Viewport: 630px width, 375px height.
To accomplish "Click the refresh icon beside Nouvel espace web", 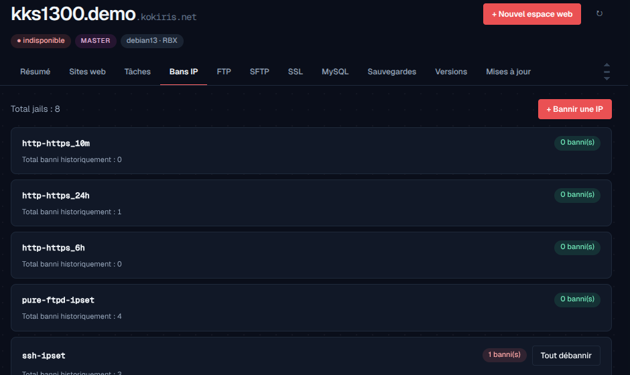I will click(599, 13).
